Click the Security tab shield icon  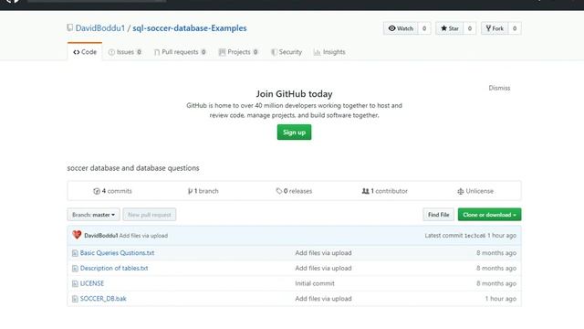[x=274, y=52]
